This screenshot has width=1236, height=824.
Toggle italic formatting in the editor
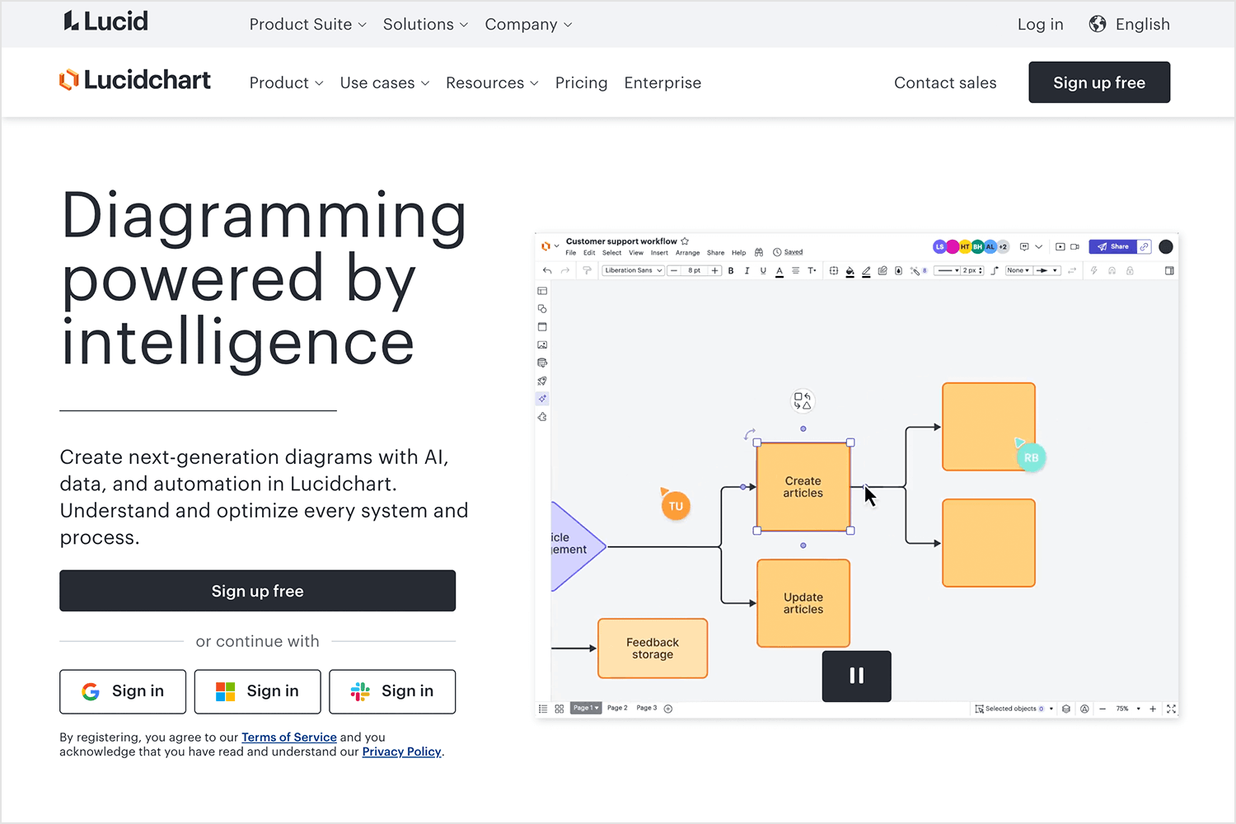(747, 270)
